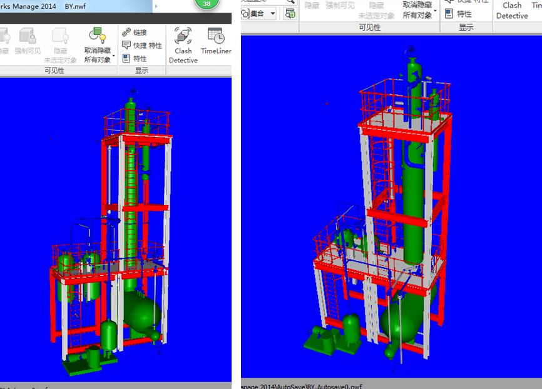Toggle 特性 properties in the right window
This screenshot has width=542, height=389.
[458, 14]
